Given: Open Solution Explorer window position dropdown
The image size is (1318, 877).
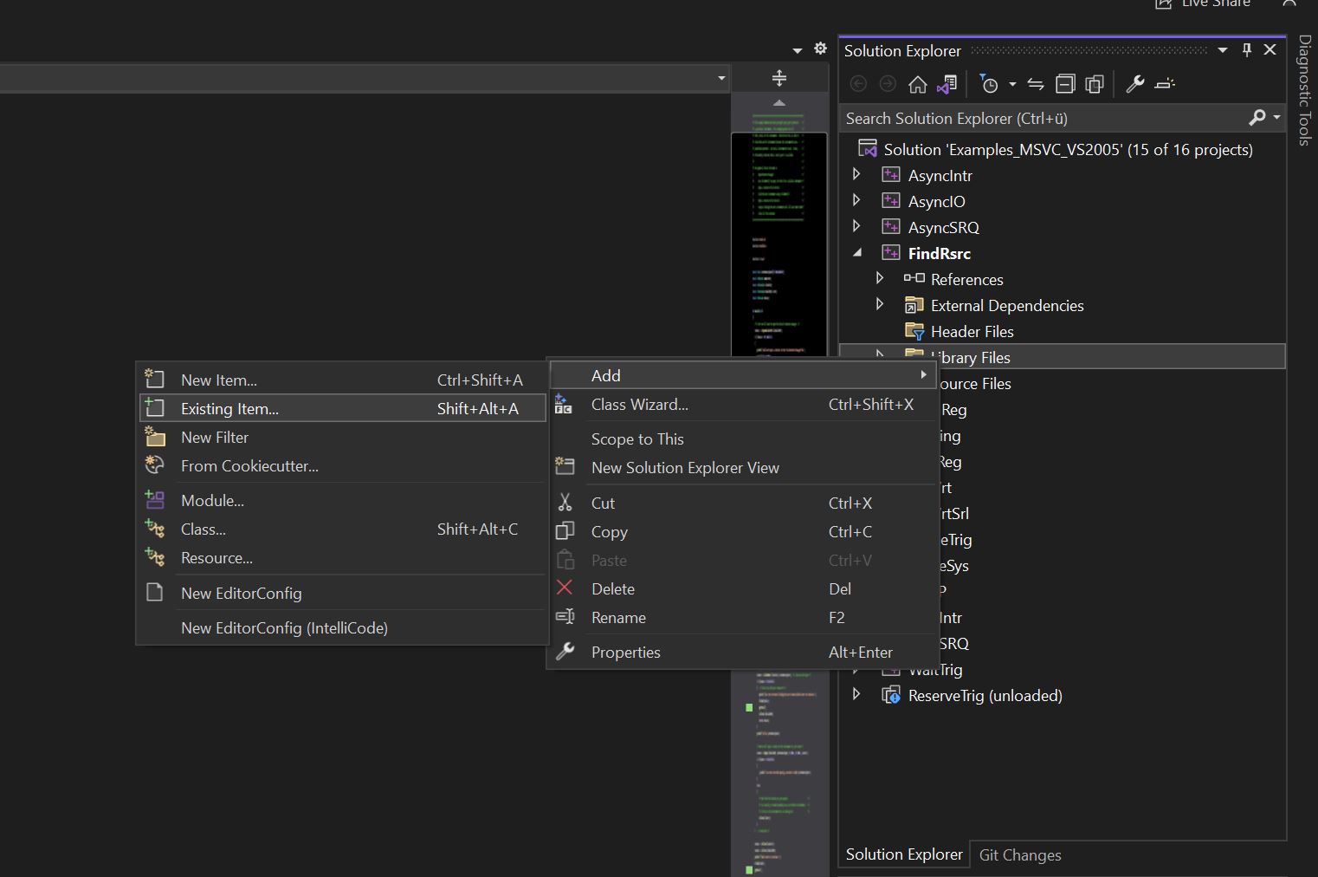Looking at the screenshot, I should pyautogui.click(x=1223, y=50).
